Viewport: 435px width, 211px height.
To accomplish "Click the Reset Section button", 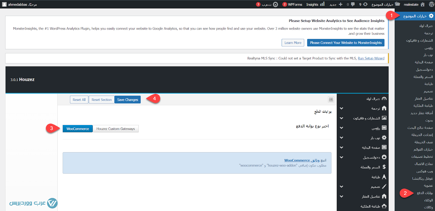I will coord(102,100).
